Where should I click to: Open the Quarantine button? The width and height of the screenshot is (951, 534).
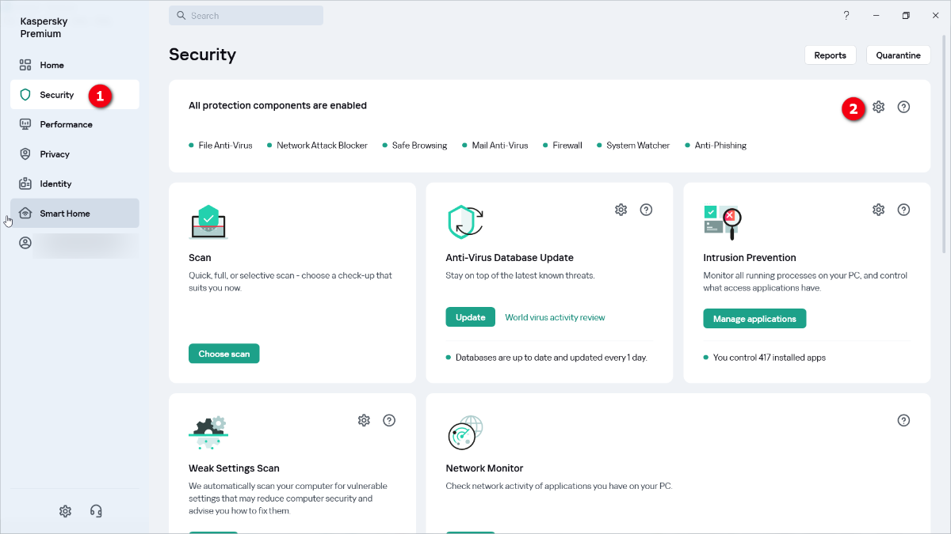tap(898, 55)
